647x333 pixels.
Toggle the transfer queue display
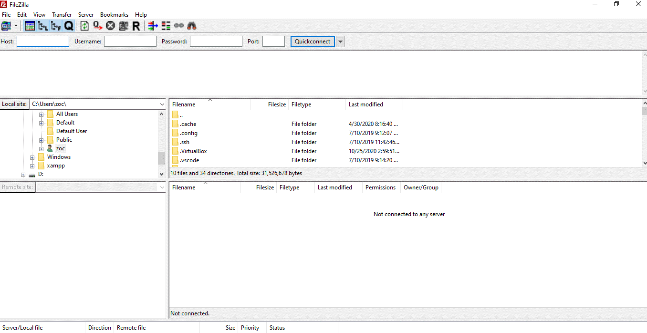pyautogui.click(x=69, y=26)
